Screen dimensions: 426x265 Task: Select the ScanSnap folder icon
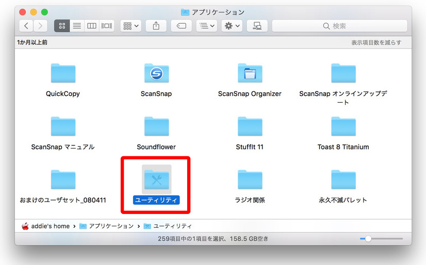[x=156, y=73]
